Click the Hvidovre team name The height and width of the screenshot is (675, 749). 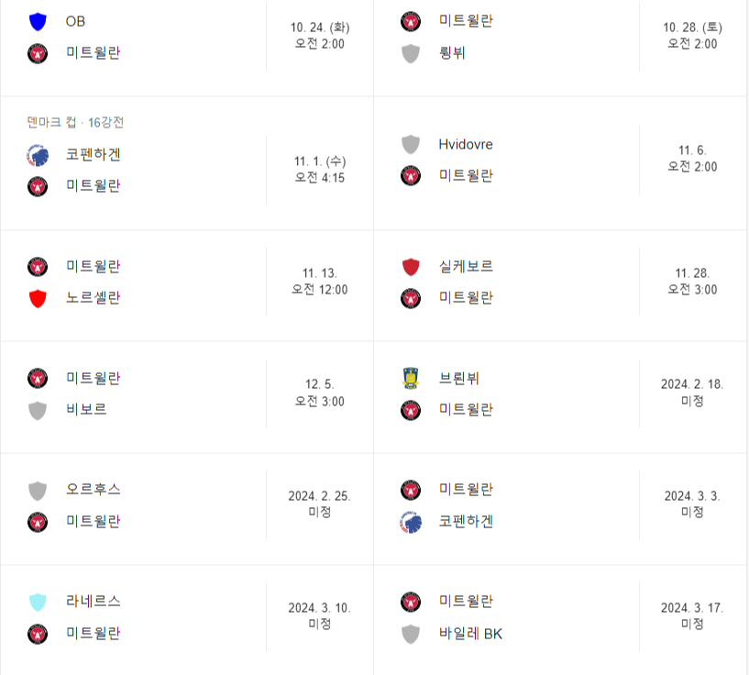click(465, 144)
